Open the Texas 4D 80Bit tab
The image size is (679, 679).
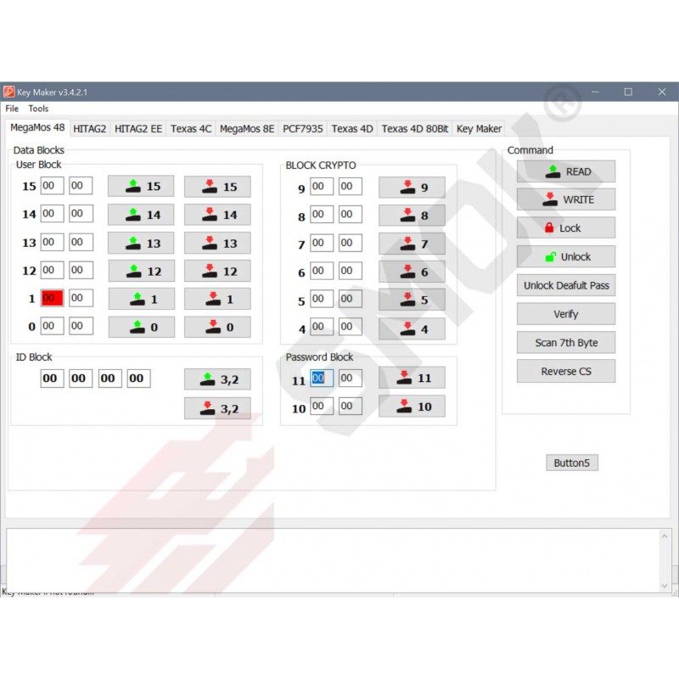tap(414, 129)
